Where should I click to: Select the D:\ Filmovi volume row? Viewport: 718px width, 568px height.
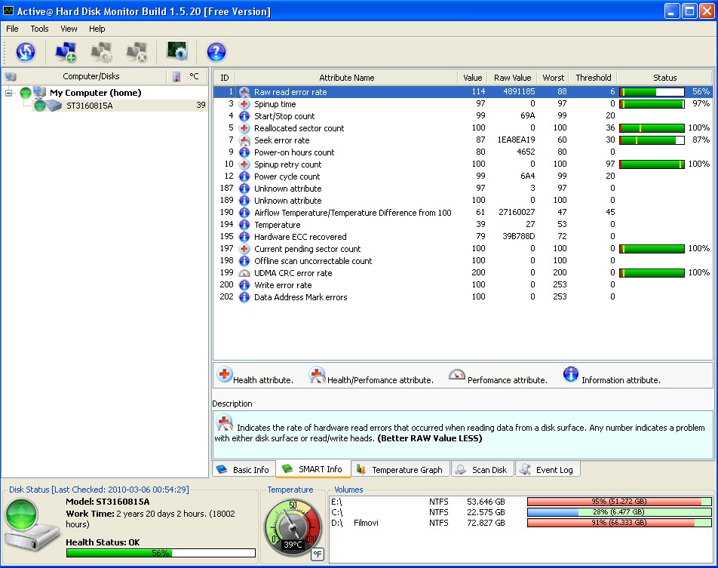pyautogui.click(x=520, y=523)
